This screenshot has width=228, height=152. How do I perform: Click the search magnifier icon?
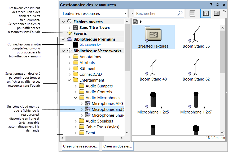click(x=180, y=13)
